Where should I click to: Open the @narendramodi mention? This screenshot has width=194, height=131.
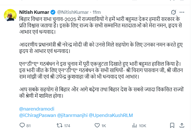(x=37, y=109)
